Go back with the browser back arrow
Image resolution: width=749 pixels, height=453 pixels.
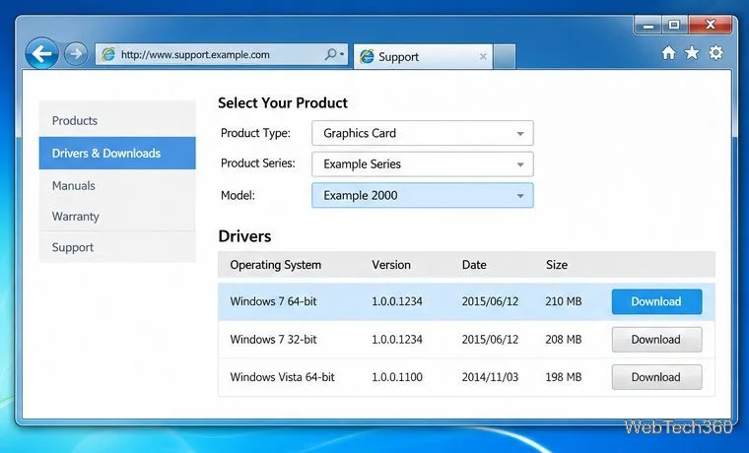pyautogui.click(x=42, y=53)
